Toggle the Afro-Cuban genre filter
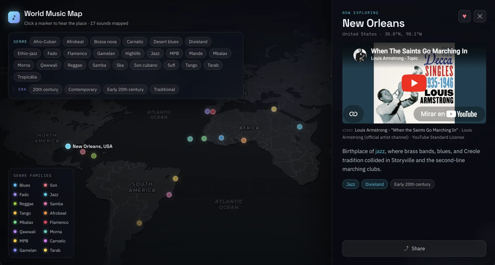This screenshot has width=495, height=265. (x=45, y=42)
